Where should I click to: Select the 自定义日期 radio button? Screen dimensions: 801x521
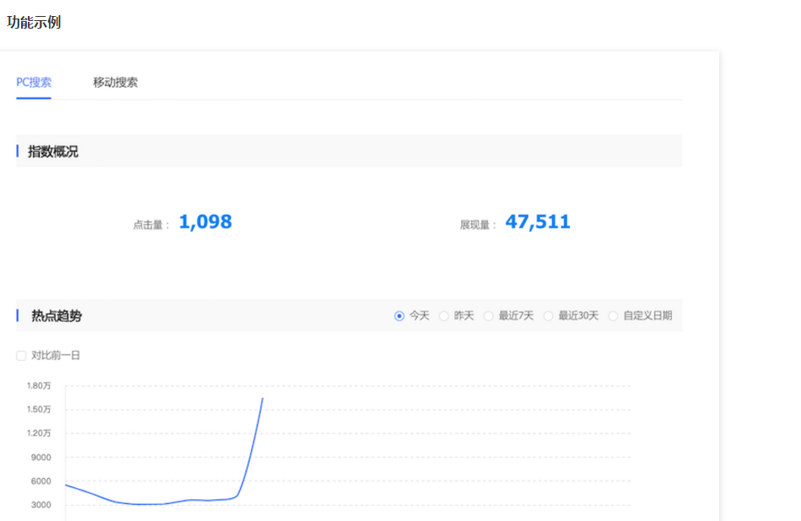click(x=613, y=316)
